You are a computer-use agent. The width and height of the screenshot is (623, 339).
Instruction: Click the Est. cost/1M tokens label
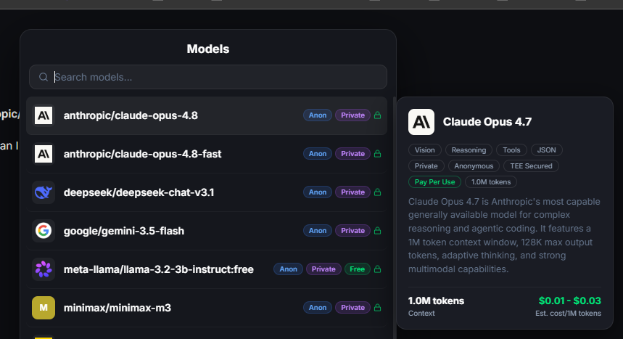point(568,313)
